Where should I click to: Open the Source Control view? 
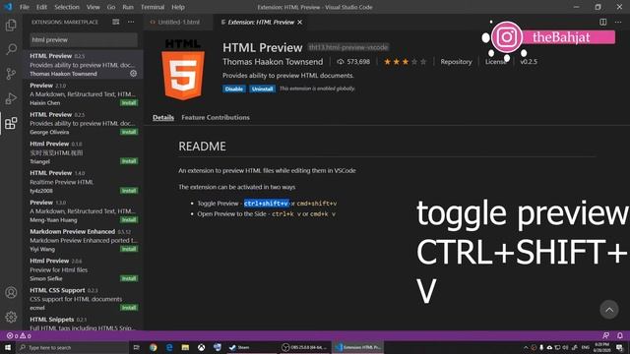(x=11, y=74)
